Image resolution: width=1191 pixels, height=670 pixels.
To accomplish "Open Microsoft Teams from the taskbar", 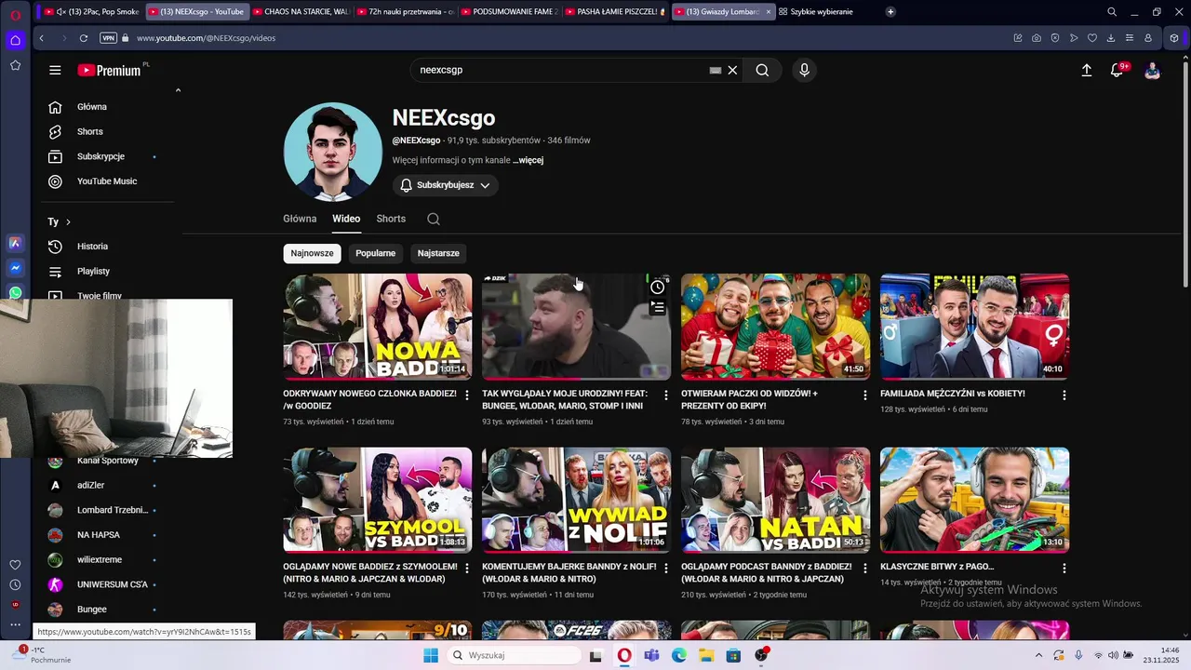I will point(651,655).
